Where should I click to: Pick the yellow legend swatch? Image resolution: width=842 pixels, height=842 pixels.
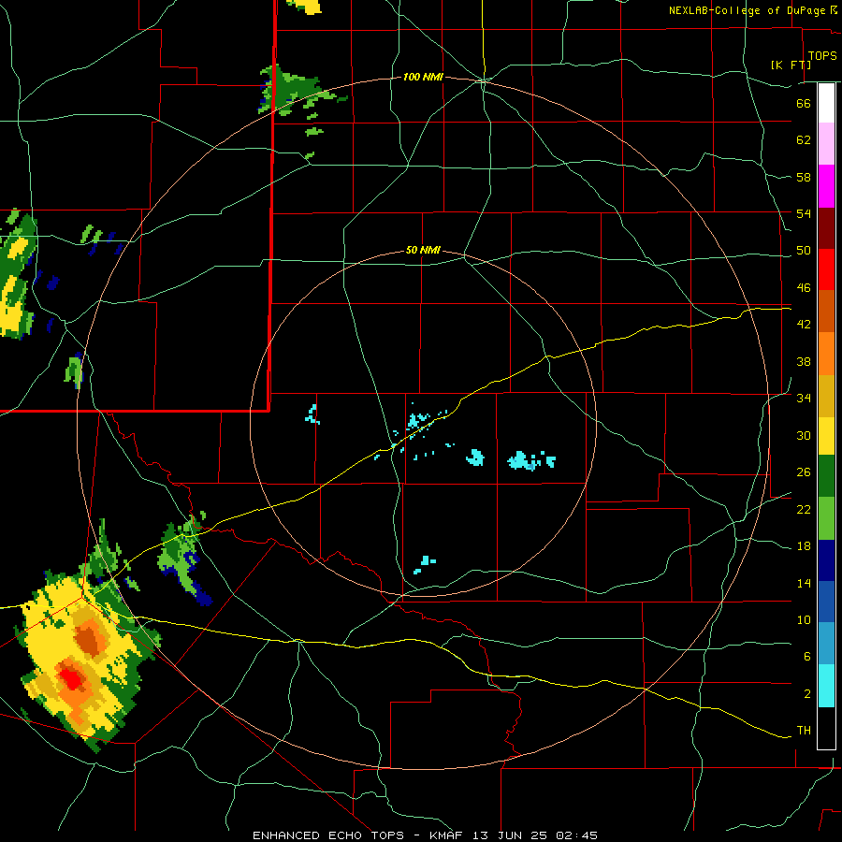[826, 435]
